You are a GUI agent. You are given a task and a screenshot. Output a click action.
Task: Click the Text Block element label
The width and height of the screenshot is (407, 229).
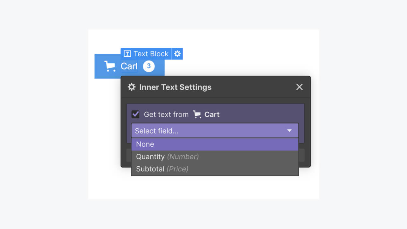(x=151, y=54)
